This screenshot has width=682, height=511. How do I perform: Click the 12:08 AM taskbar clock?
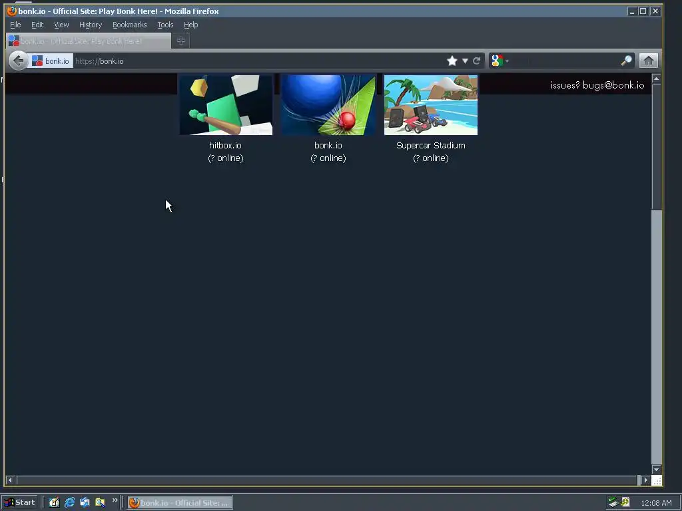pos(656,503)
